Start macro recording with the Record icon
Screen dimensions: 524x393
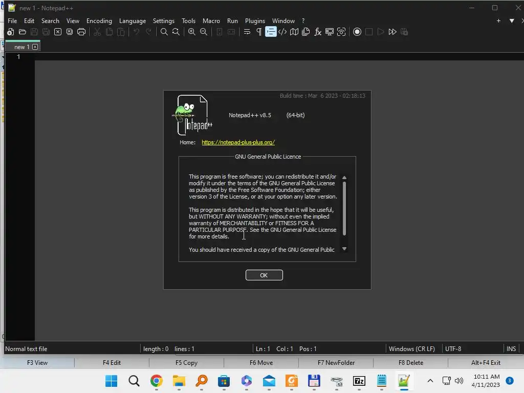(357, 32)
